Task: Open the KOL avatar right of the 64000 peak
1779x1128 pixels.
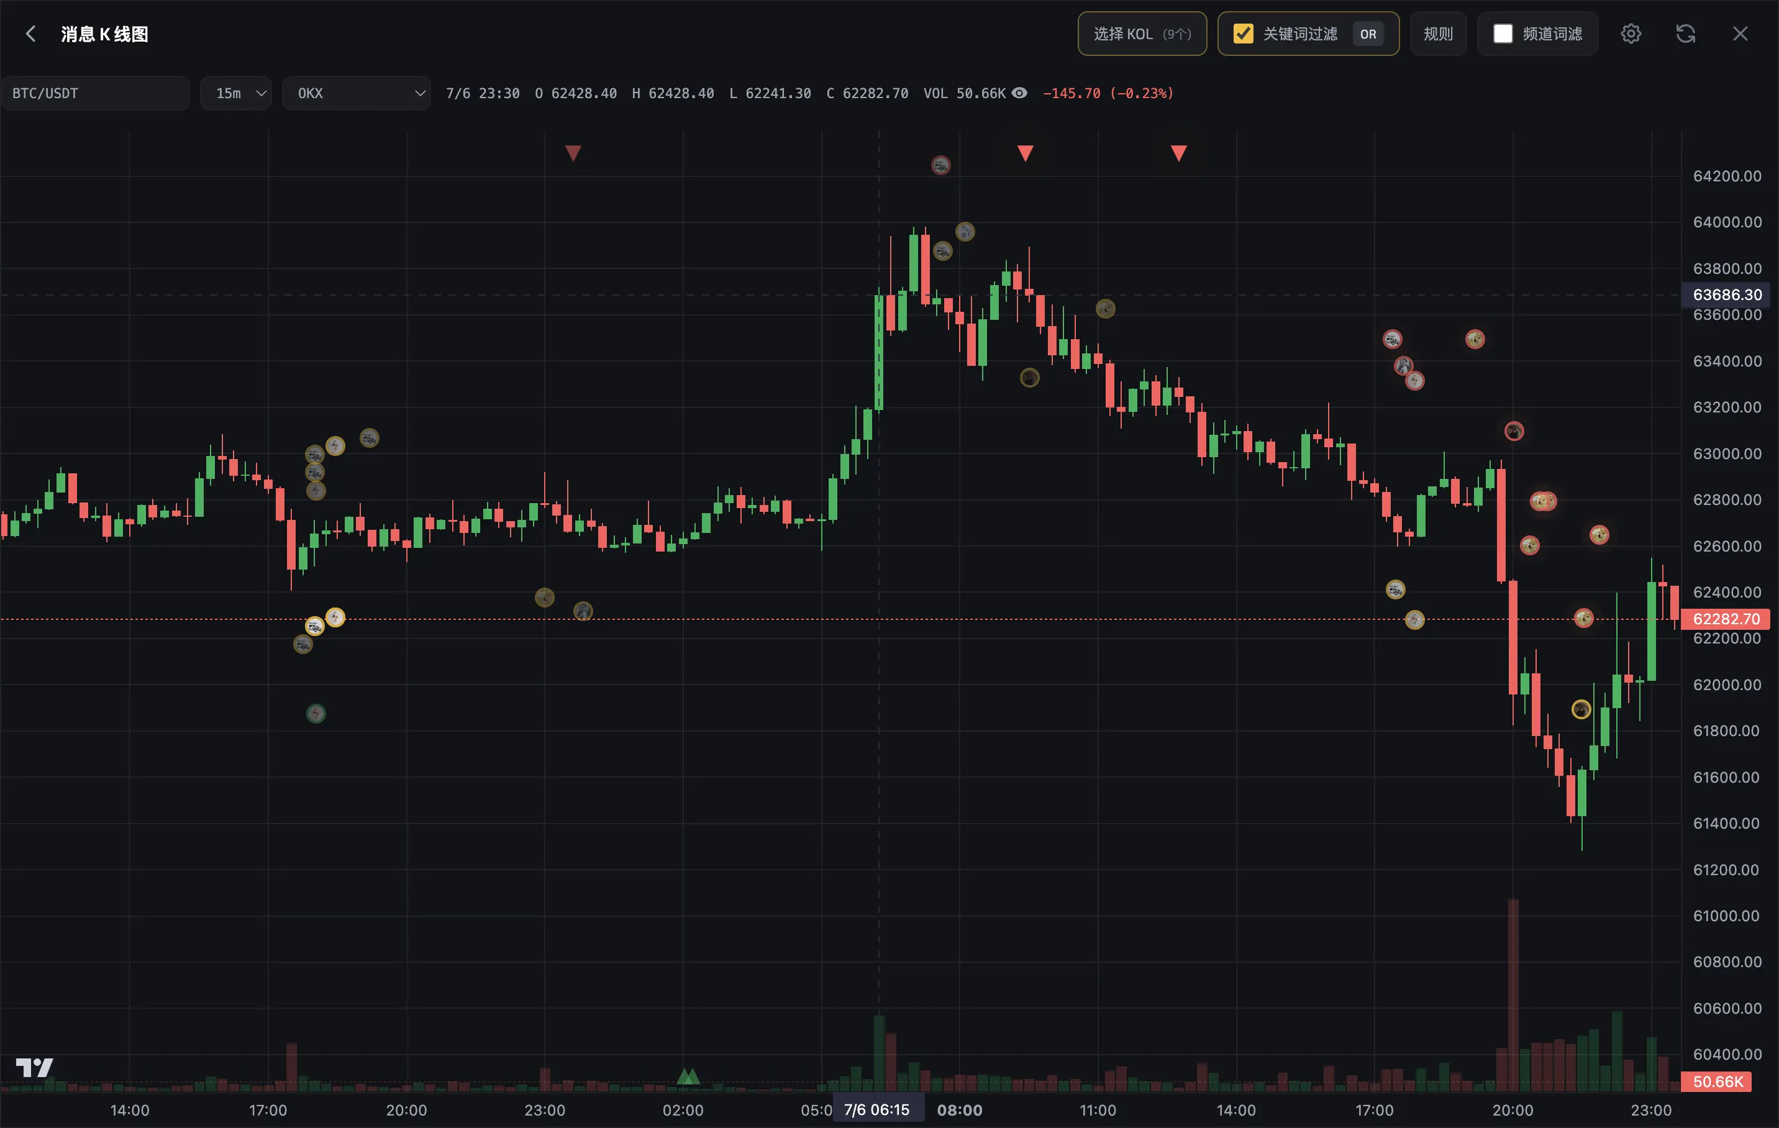Action: [965, 232]
